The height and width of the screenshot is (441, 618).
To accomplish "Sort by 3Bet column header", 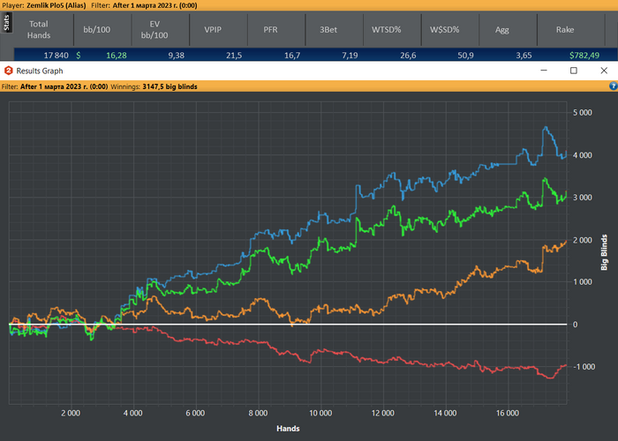I will coord(328,29).
